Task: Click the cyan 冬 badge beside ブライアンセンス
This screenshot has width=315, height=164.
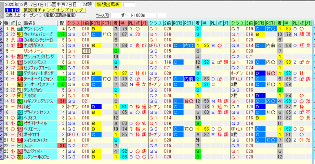Action: (x=19, y=112)
